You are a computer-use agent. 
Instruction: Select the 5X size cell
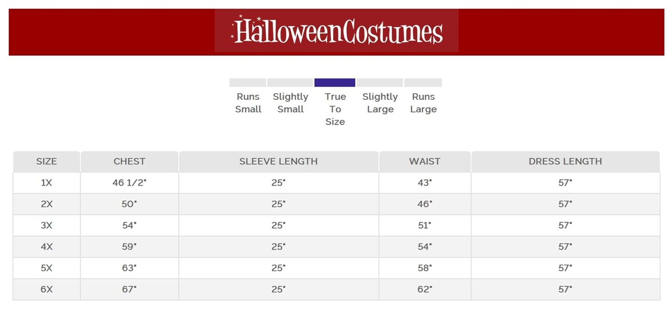(x=47, y=268)
